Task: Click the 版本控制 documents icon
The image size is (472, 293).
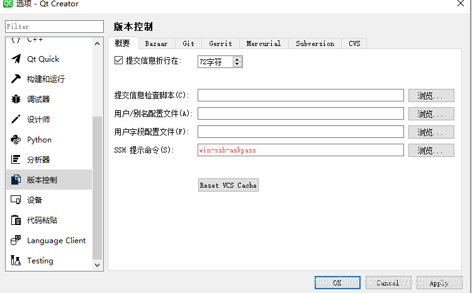Action: coord(16,180)
